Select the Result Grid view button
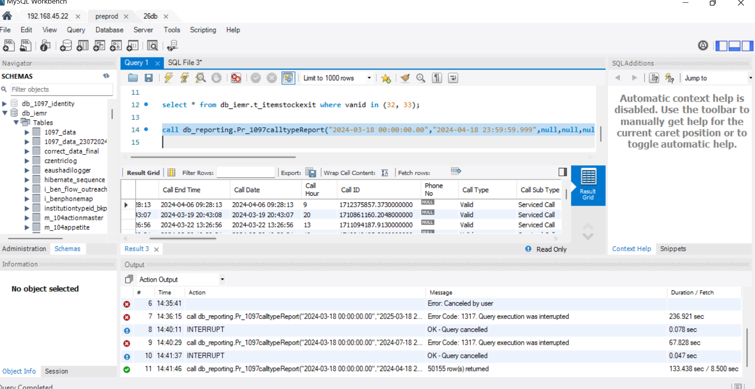Viewport: 755px width, 389px height. (588, 186)
